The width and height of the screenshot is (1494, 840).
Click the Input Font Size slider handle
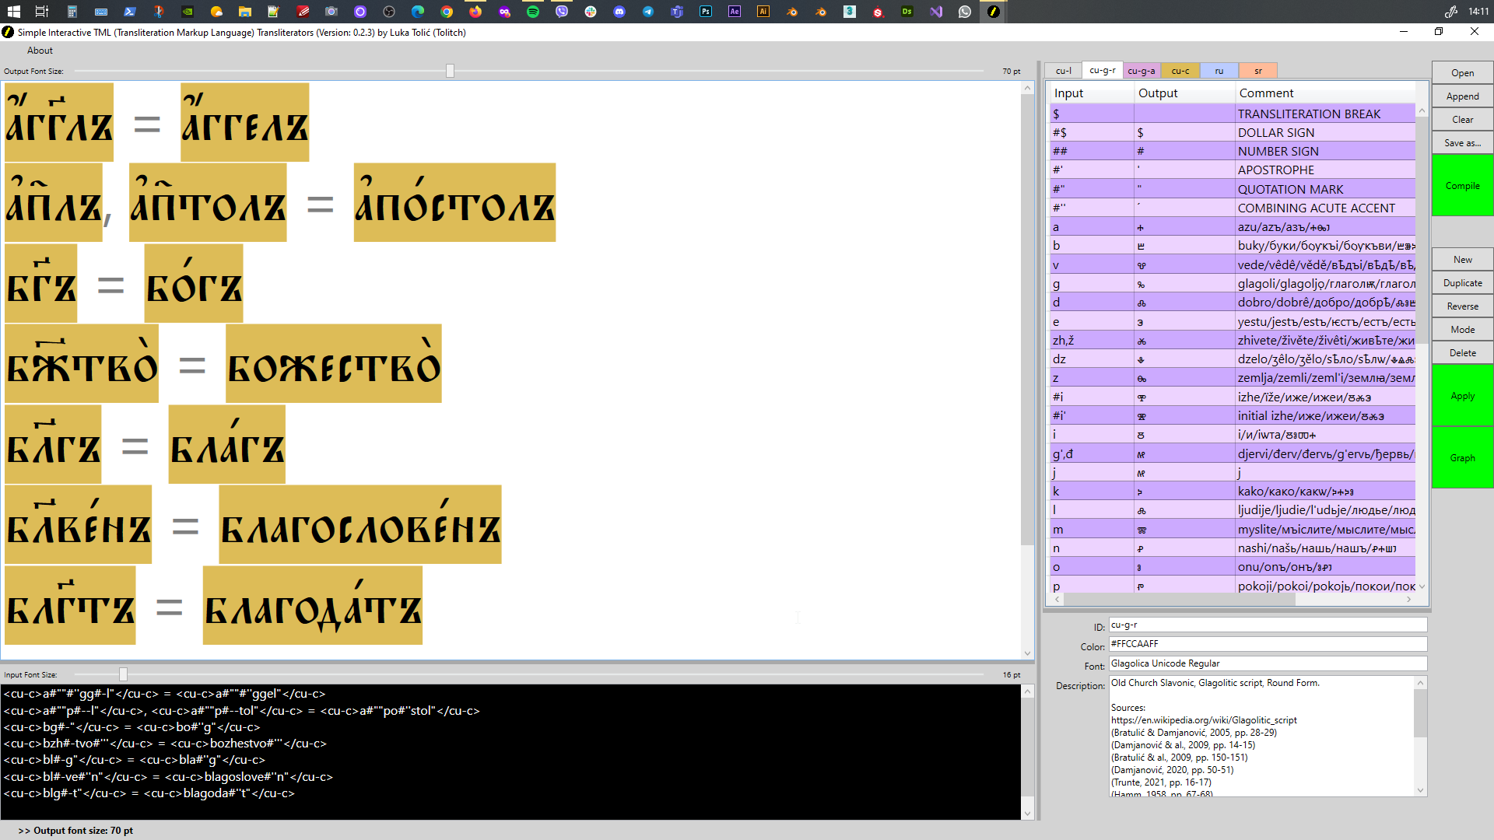123,674
